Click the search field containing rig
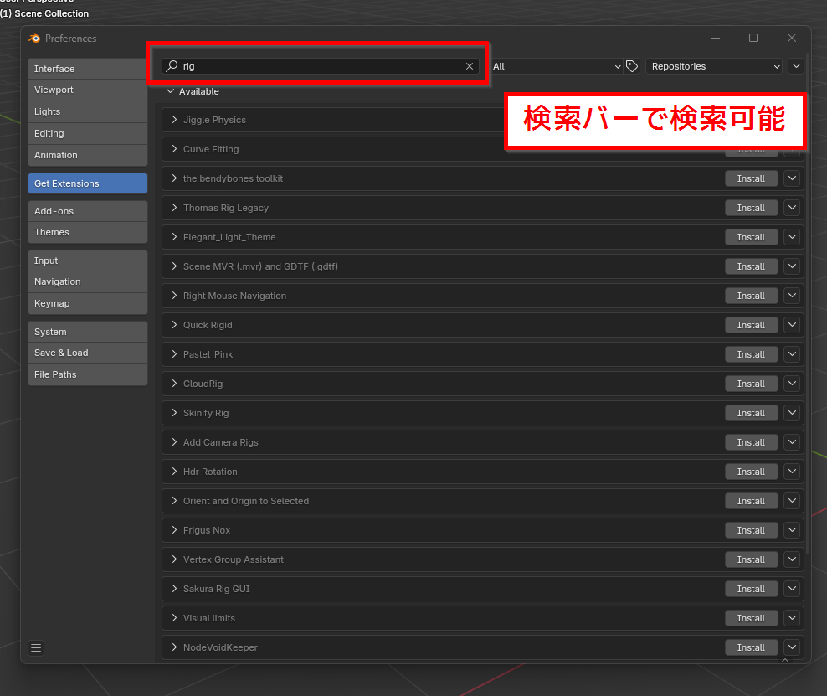 [x=318, y=66]
